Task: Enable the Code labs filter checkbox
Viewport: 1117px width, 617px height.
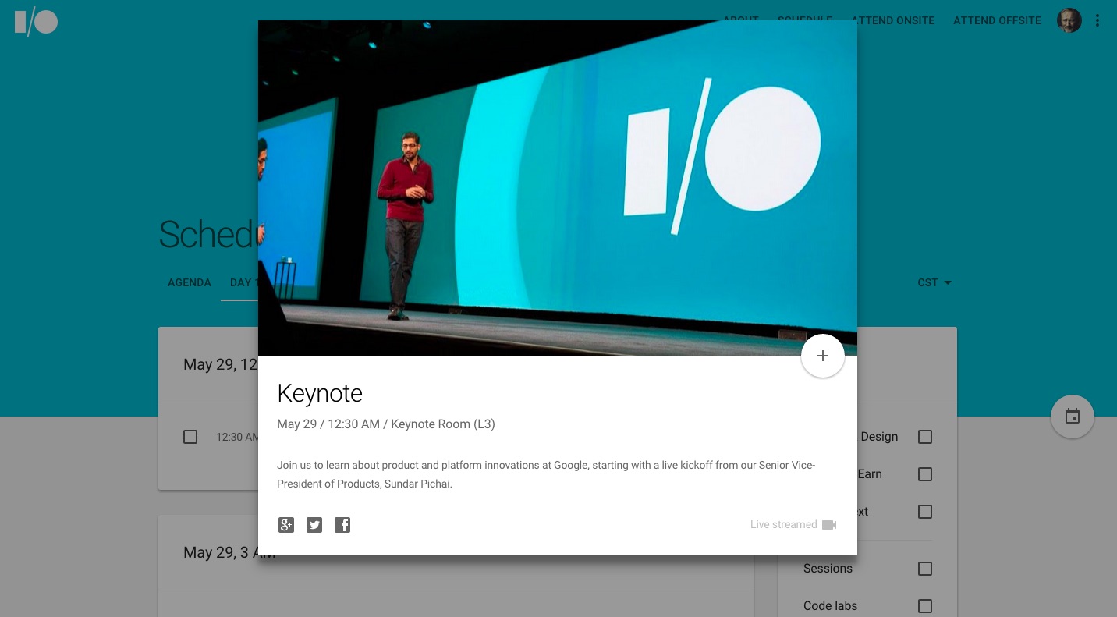Action: (925, 606)
